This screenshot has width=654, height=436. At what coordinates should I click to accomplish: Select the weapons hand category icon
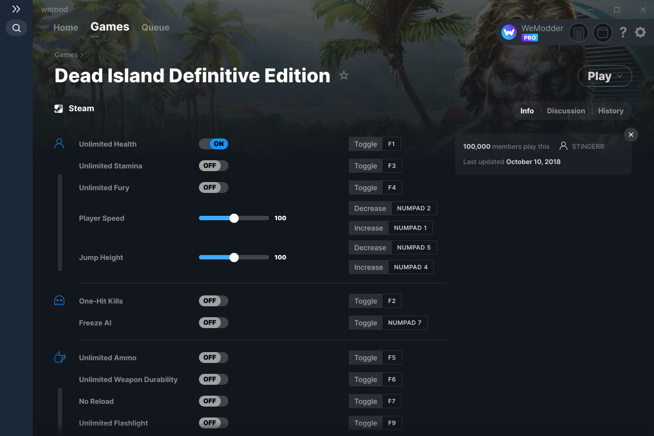(59, 358)
